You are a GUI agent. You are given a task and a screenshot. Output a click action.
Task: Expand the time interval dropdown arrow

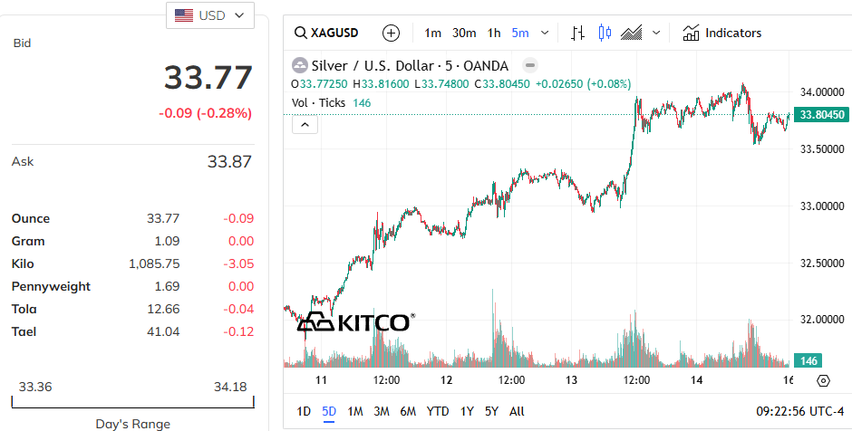click(x=545, y=34)
